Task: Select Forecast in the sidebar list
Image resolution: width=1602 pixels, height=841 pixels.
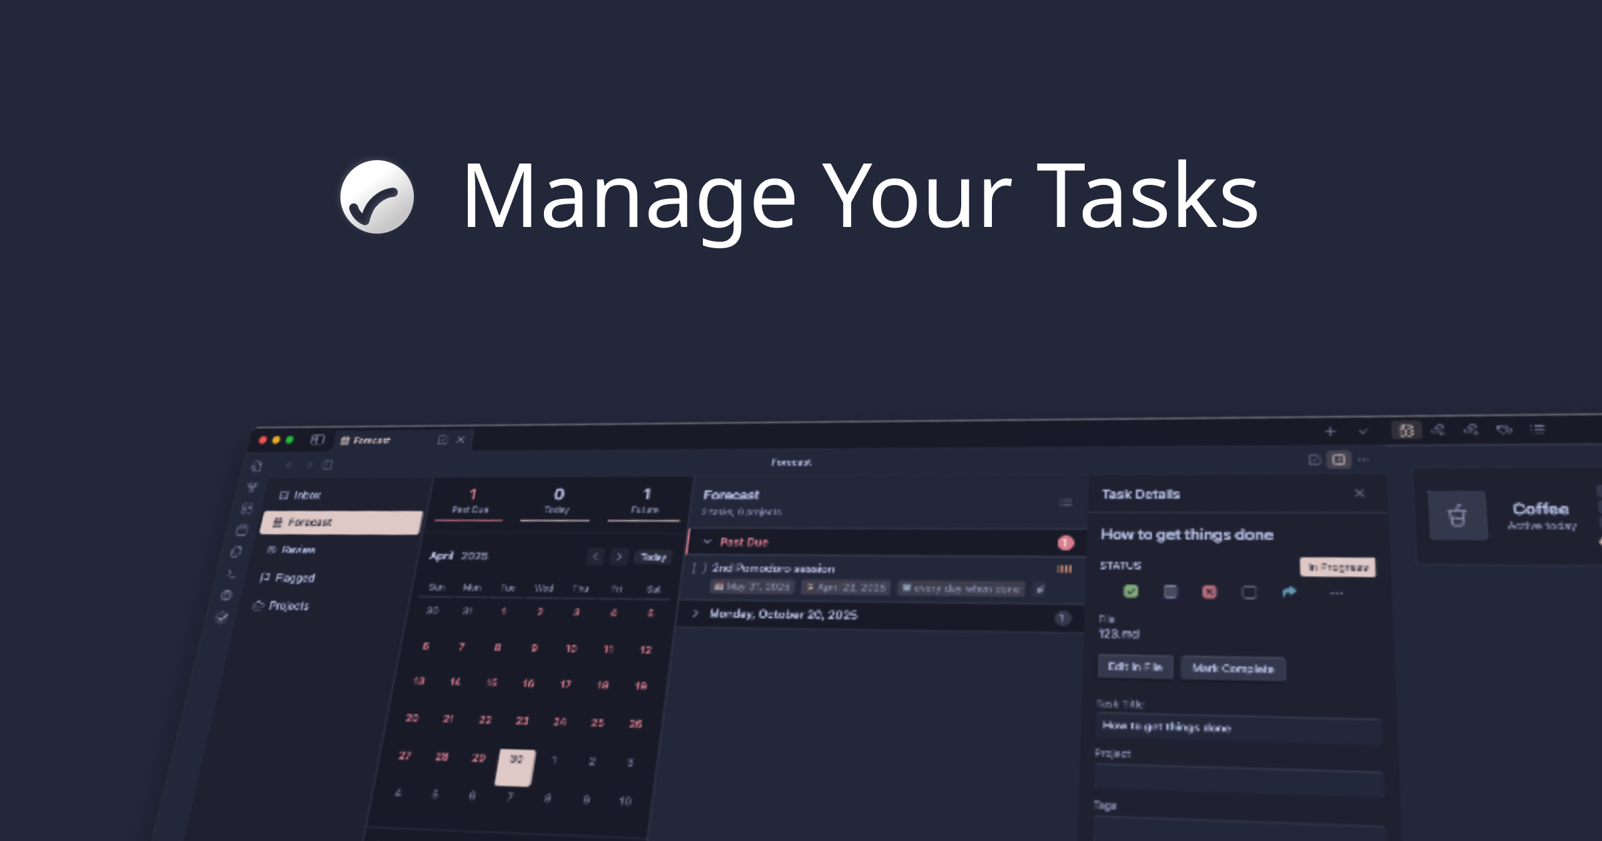Action: pyautogui.click(x=341, y=522)
